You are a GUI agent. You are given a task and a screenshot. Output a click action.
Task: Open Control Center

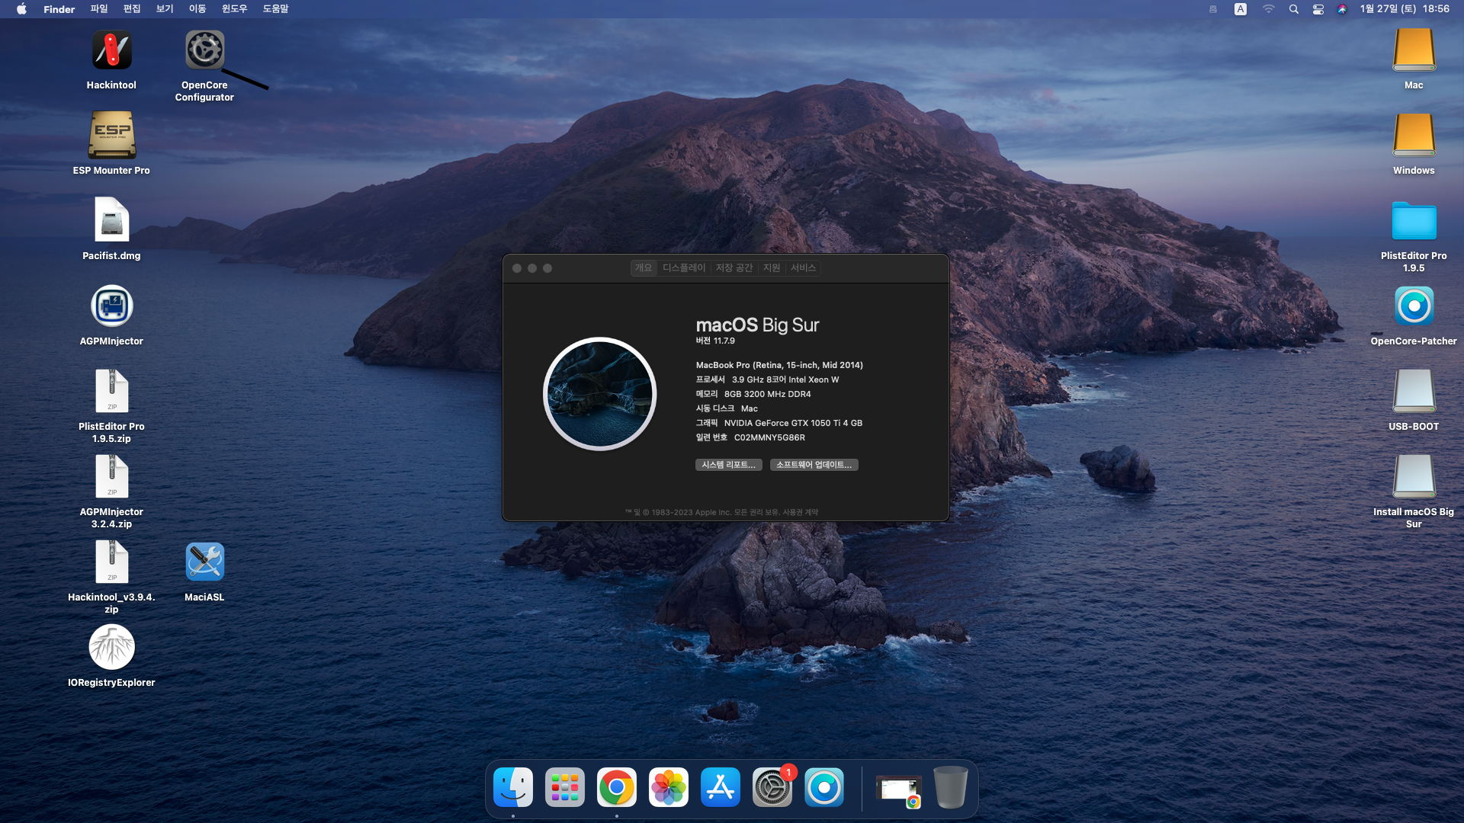[x=1318, y=9]
